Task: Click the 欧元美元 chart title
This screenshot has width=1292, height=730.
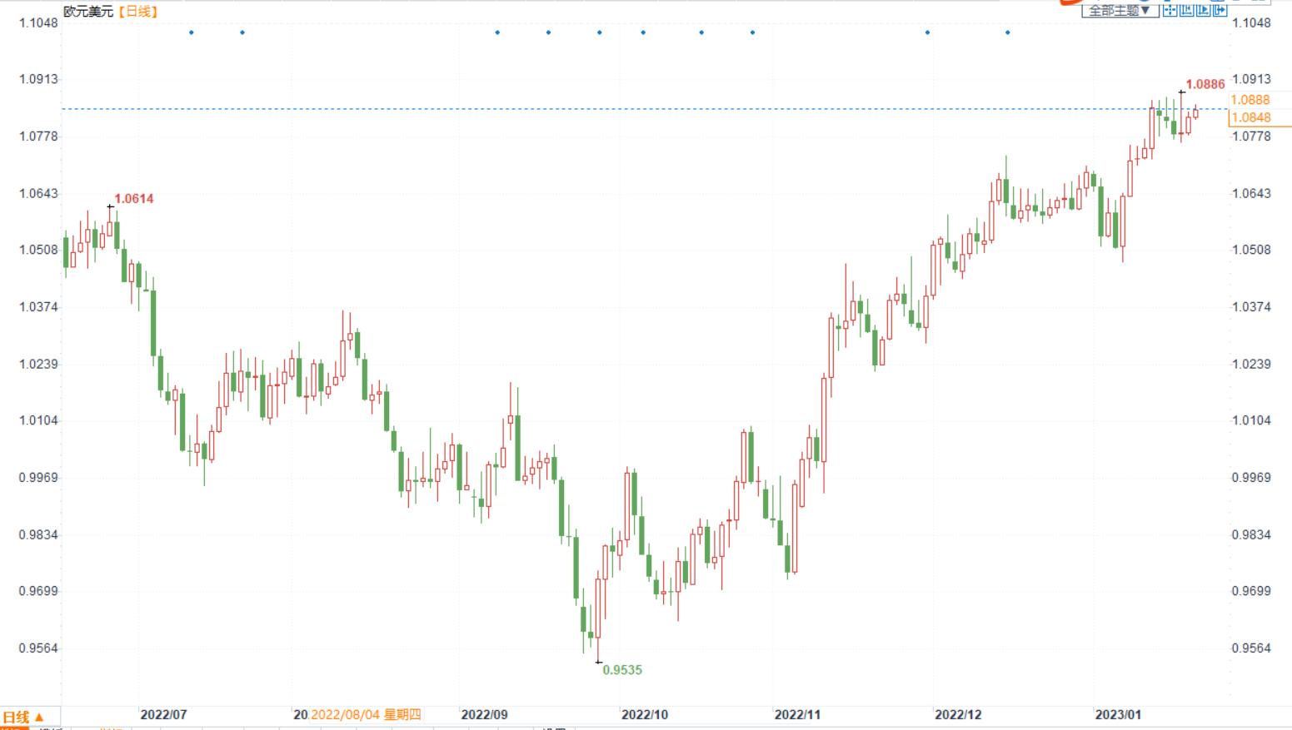Action: click(x=88, y=12)
